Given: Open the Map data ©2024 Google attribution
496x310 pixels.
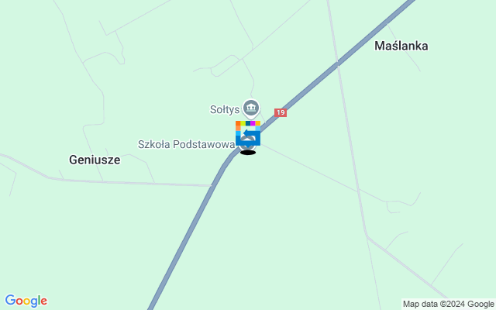Looking at the screenshot, I should 449,305.
